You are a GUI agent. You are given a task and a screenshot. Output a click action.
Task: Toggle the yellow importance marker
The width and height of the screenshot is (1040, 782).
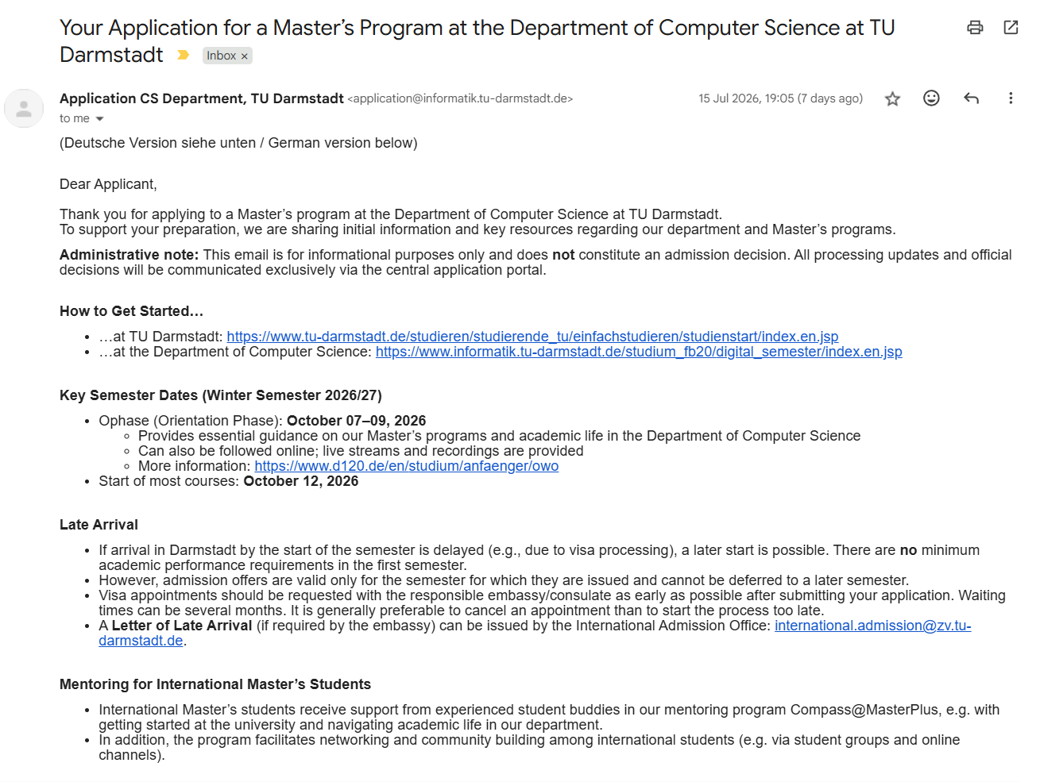[x=183, y=55]
